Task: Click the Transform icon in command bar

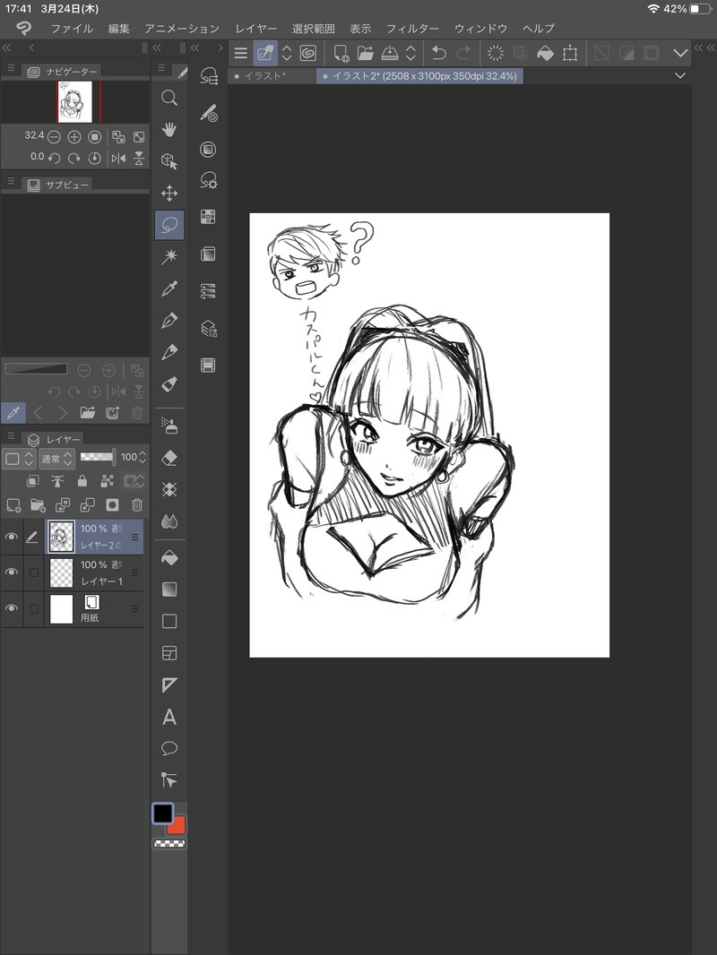Action: click(570, 53)
